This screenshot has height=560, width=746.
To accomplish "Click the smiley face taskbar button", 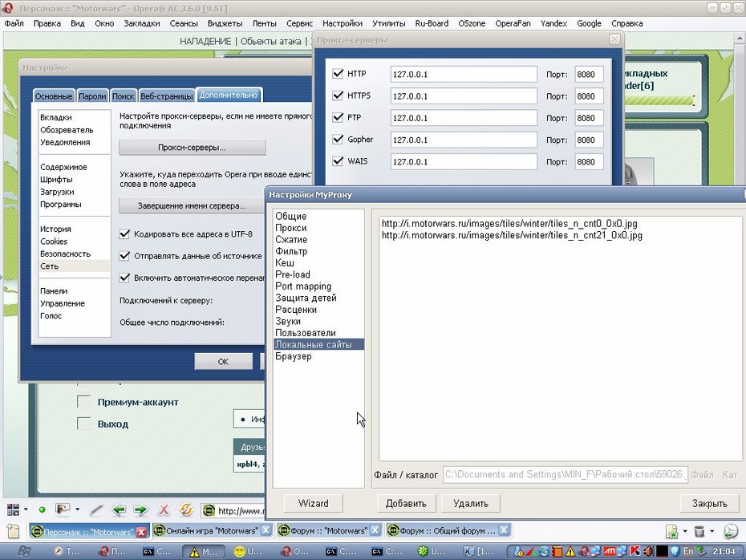I will click(x=249, y=551).
